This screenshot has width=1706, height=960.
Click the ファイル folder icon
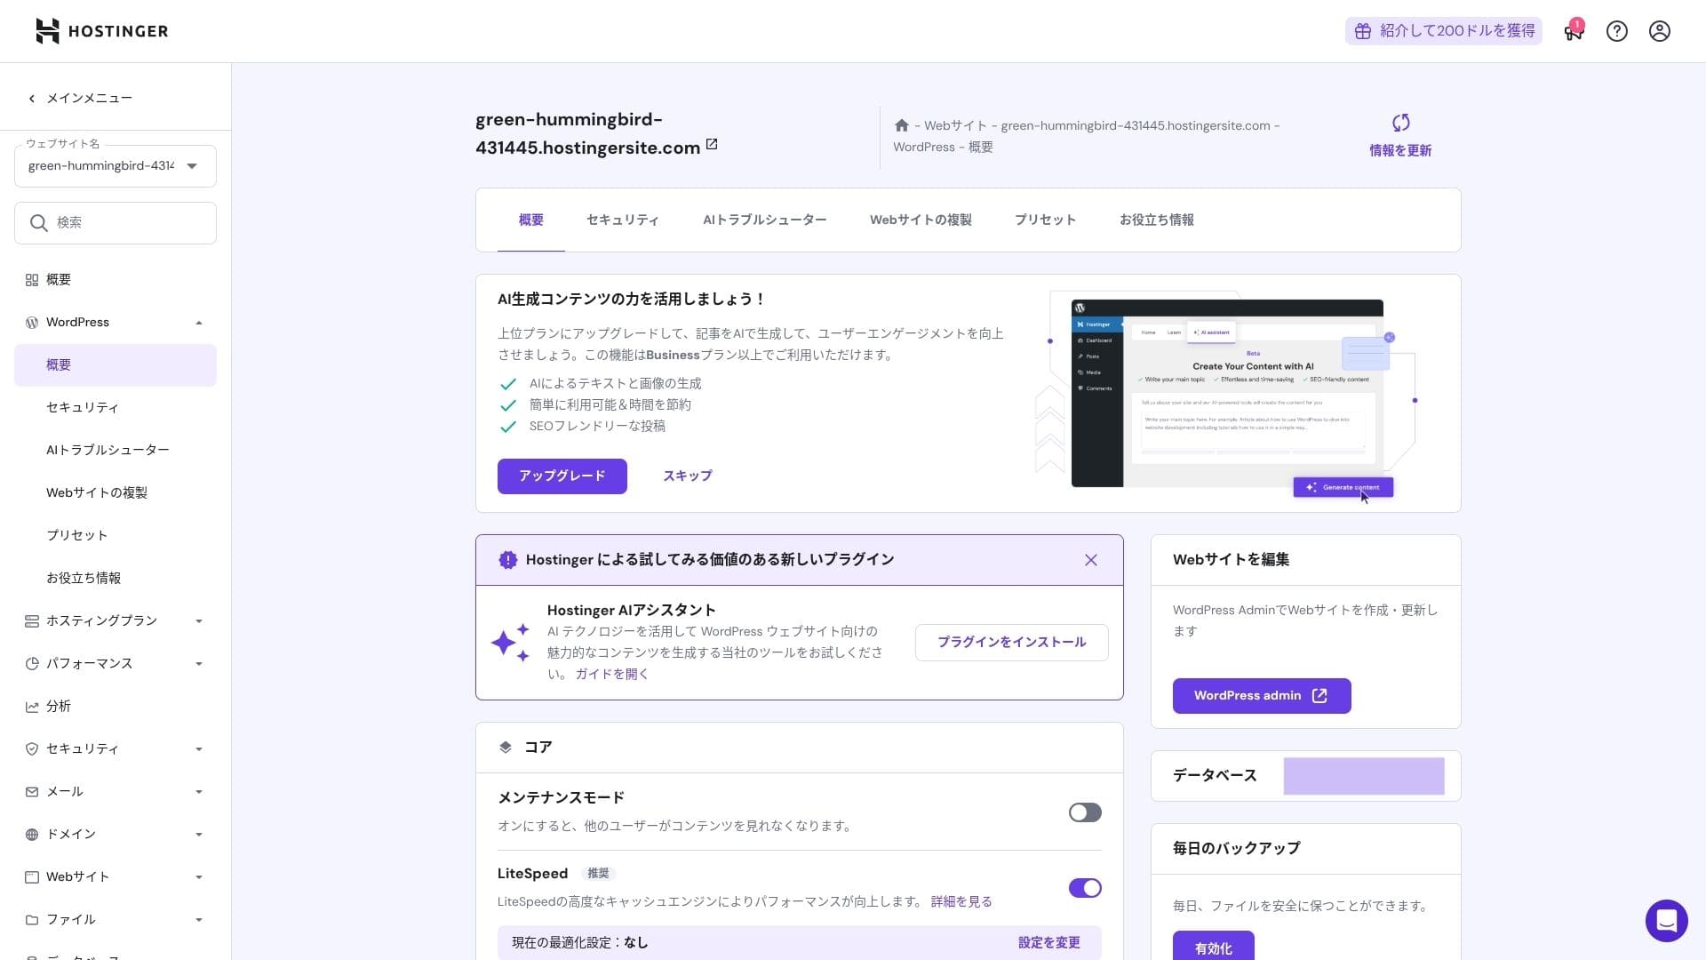(32, 920)
